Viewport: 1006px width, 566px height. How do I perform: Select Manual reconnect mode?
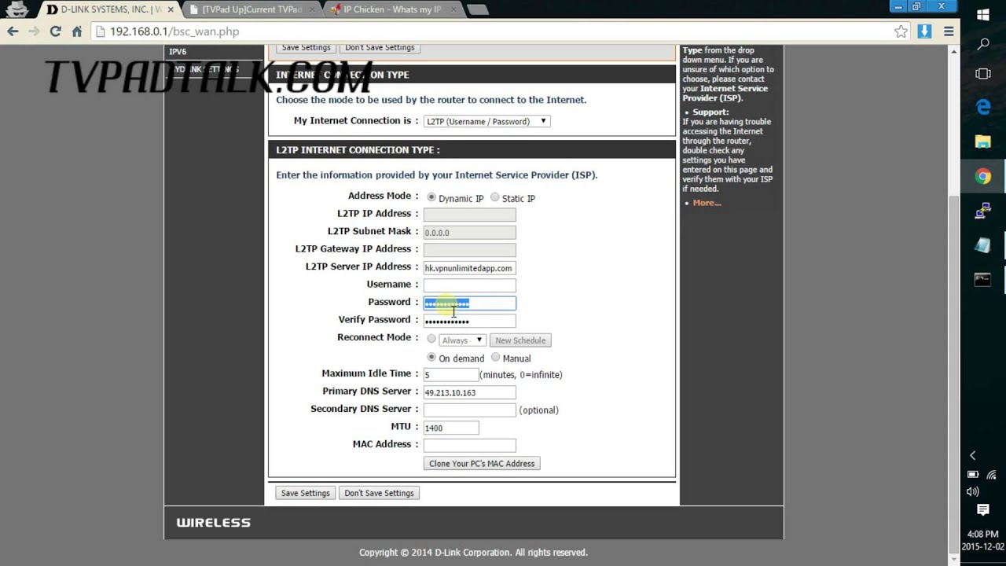pyautogui.click(x=495, y=357)
